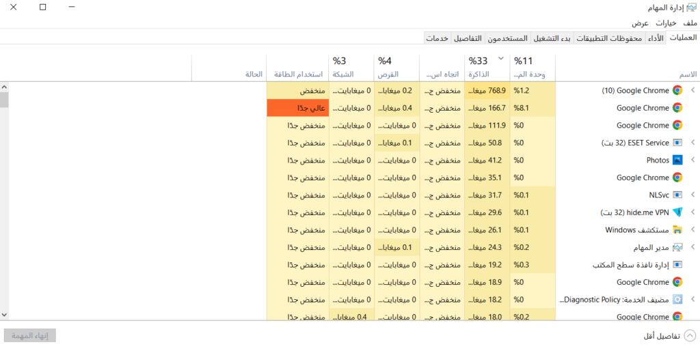Image resolution: width=700 pixels, height=349 pixels.
Task: Select the مستكشف Windows process name
Action: [637, 230]
